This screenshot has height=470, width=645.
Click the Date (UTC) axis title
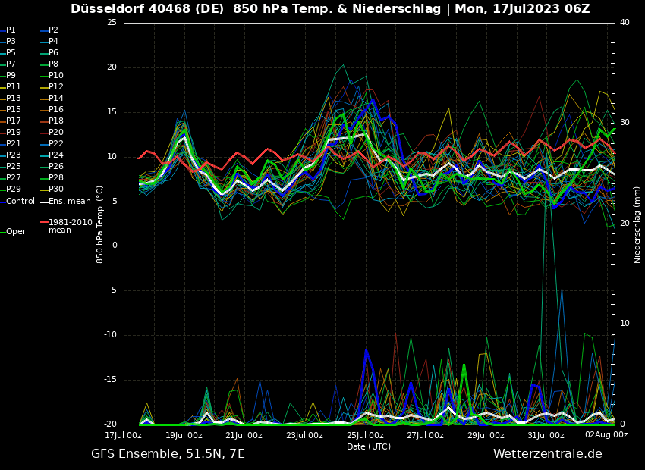tap(369, 447)
